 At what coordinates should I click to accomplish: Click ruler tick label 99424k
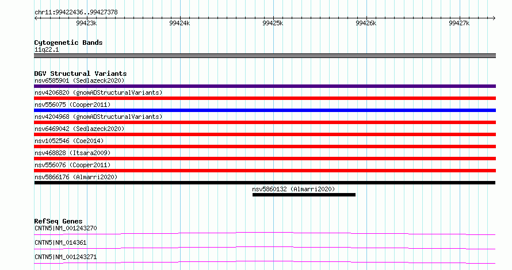click(x=179, y=23)
